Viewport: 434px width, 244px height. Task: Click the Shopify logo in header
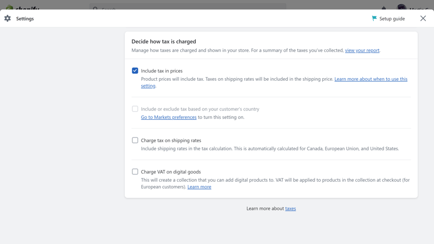click(23, 8)
